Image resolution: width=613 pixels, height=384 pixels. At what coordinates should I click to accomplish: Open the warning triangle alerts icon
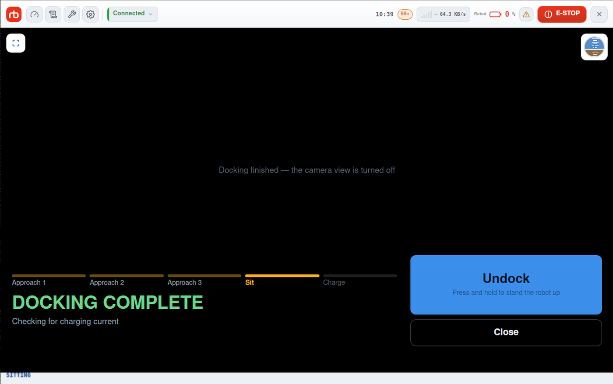click(526, 14)
